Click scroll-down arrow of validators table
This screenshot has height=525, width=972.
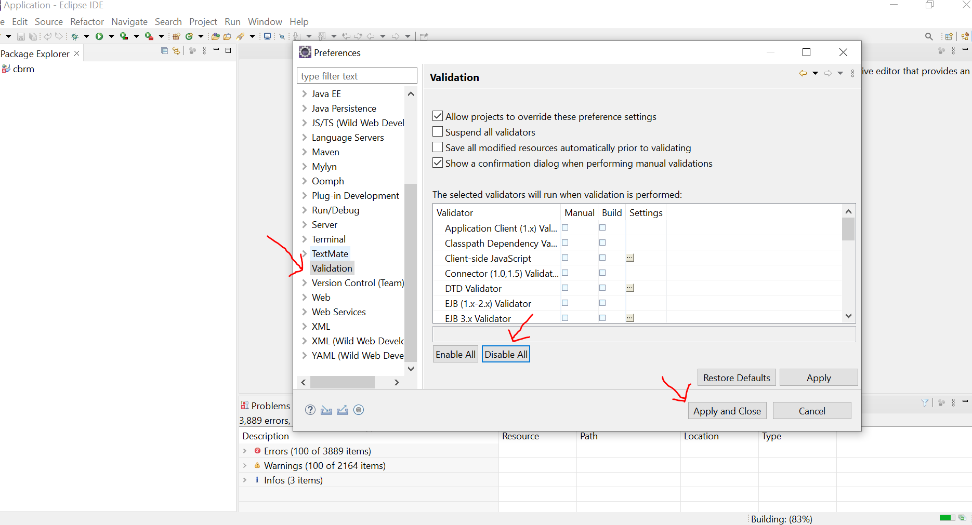coord(848,316)
